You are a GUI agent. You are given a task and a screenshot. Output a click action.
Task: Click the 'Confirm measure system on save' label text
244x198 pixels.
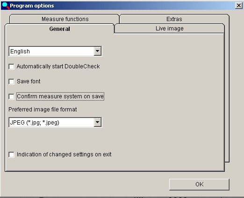point(60,96)
